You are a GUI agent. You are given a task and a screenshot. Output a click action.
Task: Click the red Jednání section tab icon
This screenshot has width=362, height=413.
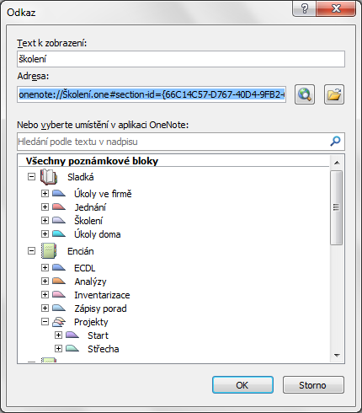[59, 207]
